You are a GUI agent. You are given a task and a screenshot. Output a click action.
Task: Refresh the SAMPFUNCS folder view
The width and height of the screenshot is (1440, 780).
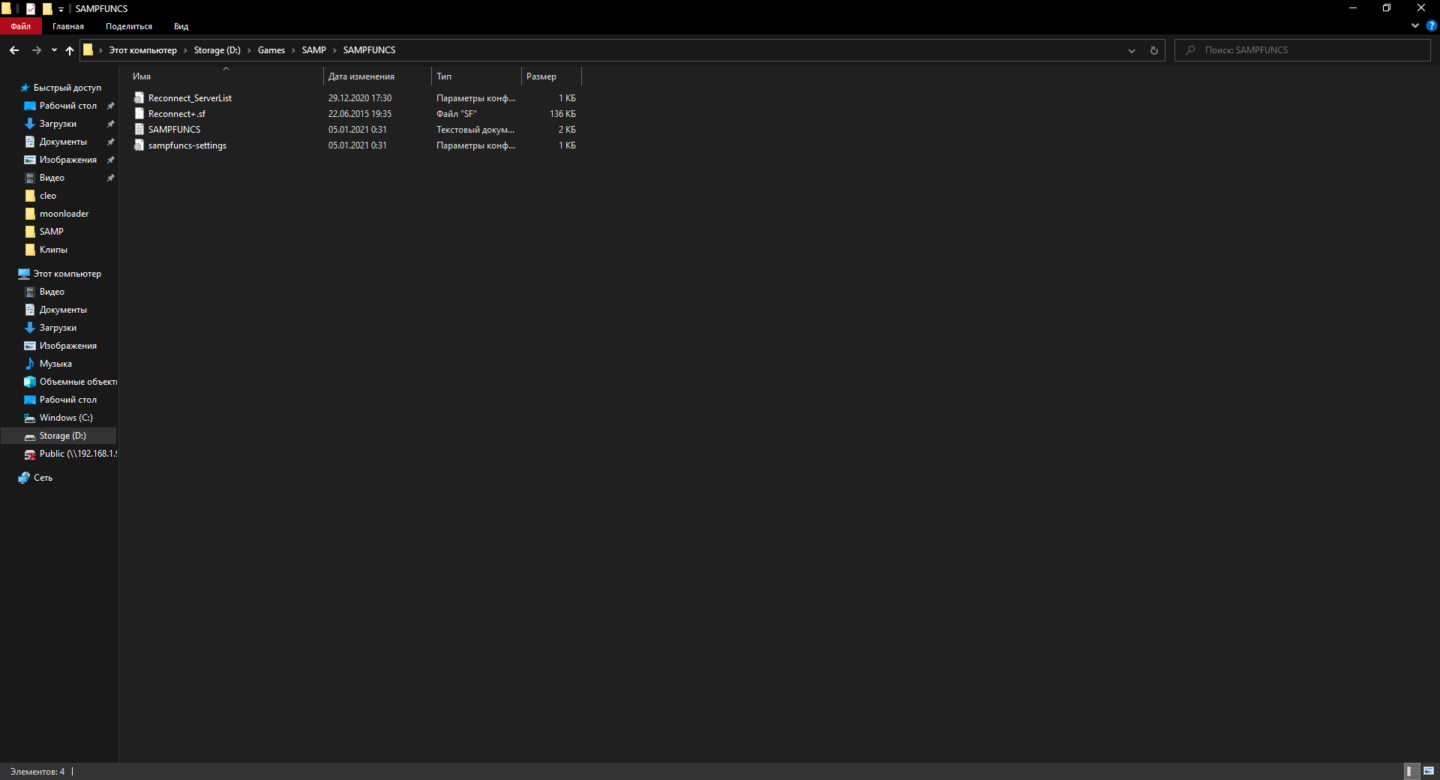click(x=1153, y=50)
